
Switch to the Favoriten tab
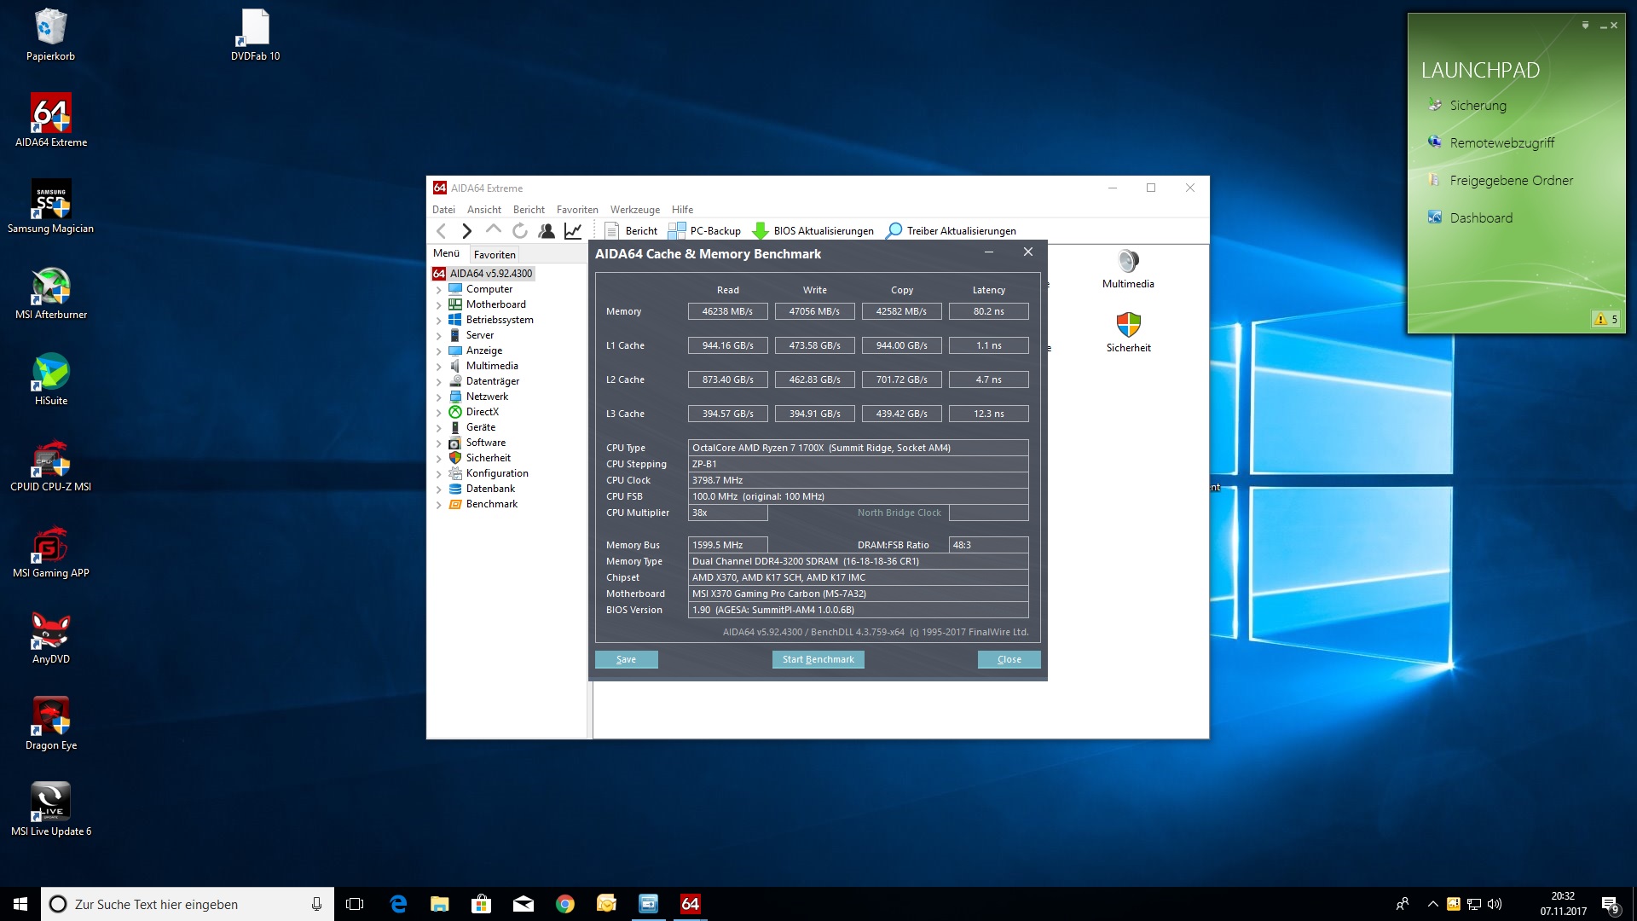click(495, 254)
